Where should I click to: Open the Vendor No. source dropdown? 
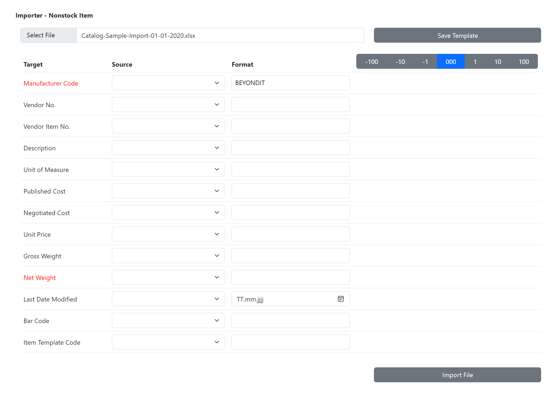[x=168, y=104]
